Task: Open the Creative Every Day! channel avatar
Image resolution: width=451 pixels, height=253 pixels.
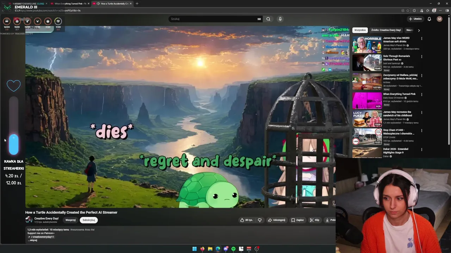Action: (29, 220)
